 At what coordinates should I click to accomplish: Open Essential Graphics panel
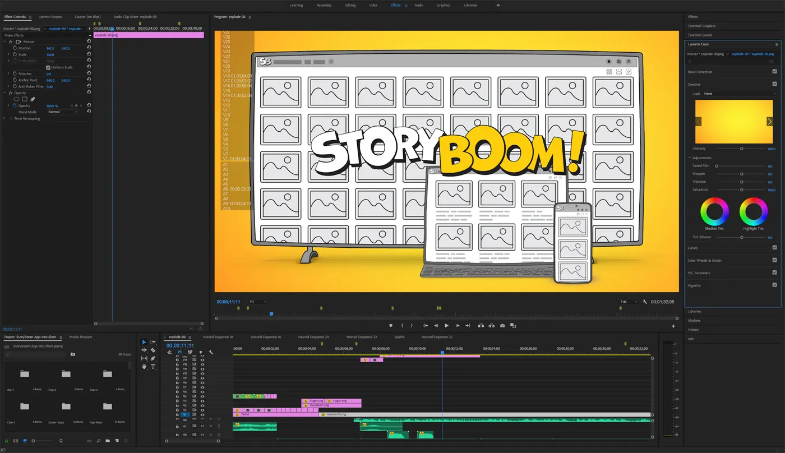tap(701, 26)
